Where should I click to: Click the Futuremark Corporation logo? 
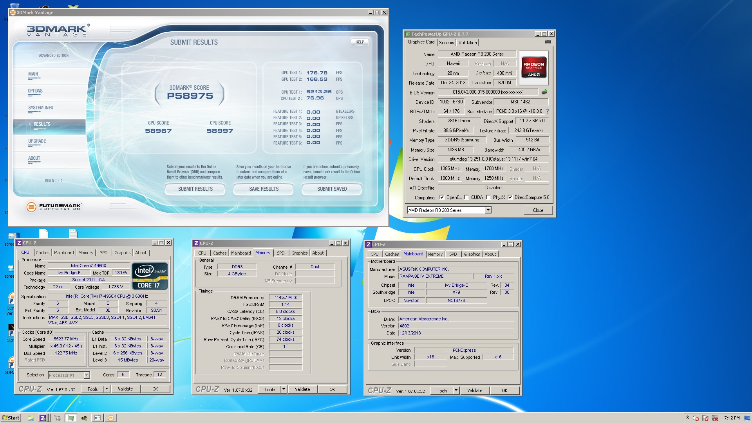pos(54,207)
